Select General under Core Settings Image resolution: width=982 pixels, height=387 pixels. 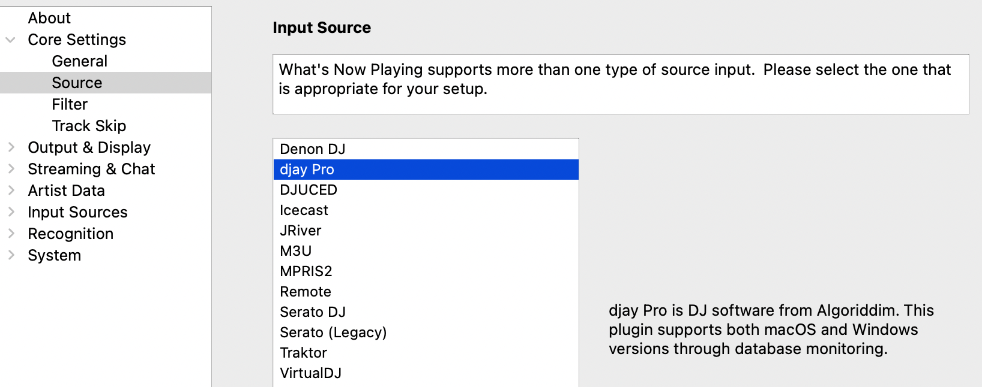79,61
